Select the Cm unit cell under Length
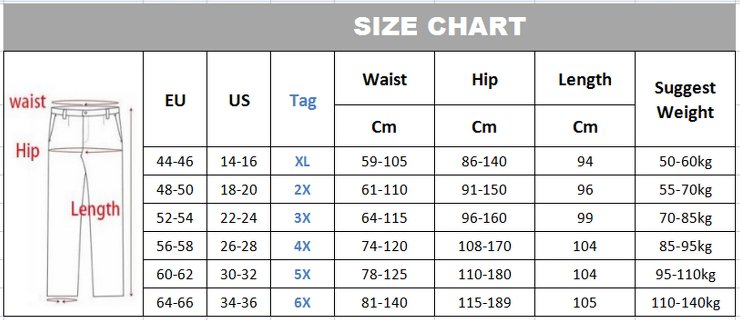The width and height of the screenshot is (740, 320). pos(585,127)
